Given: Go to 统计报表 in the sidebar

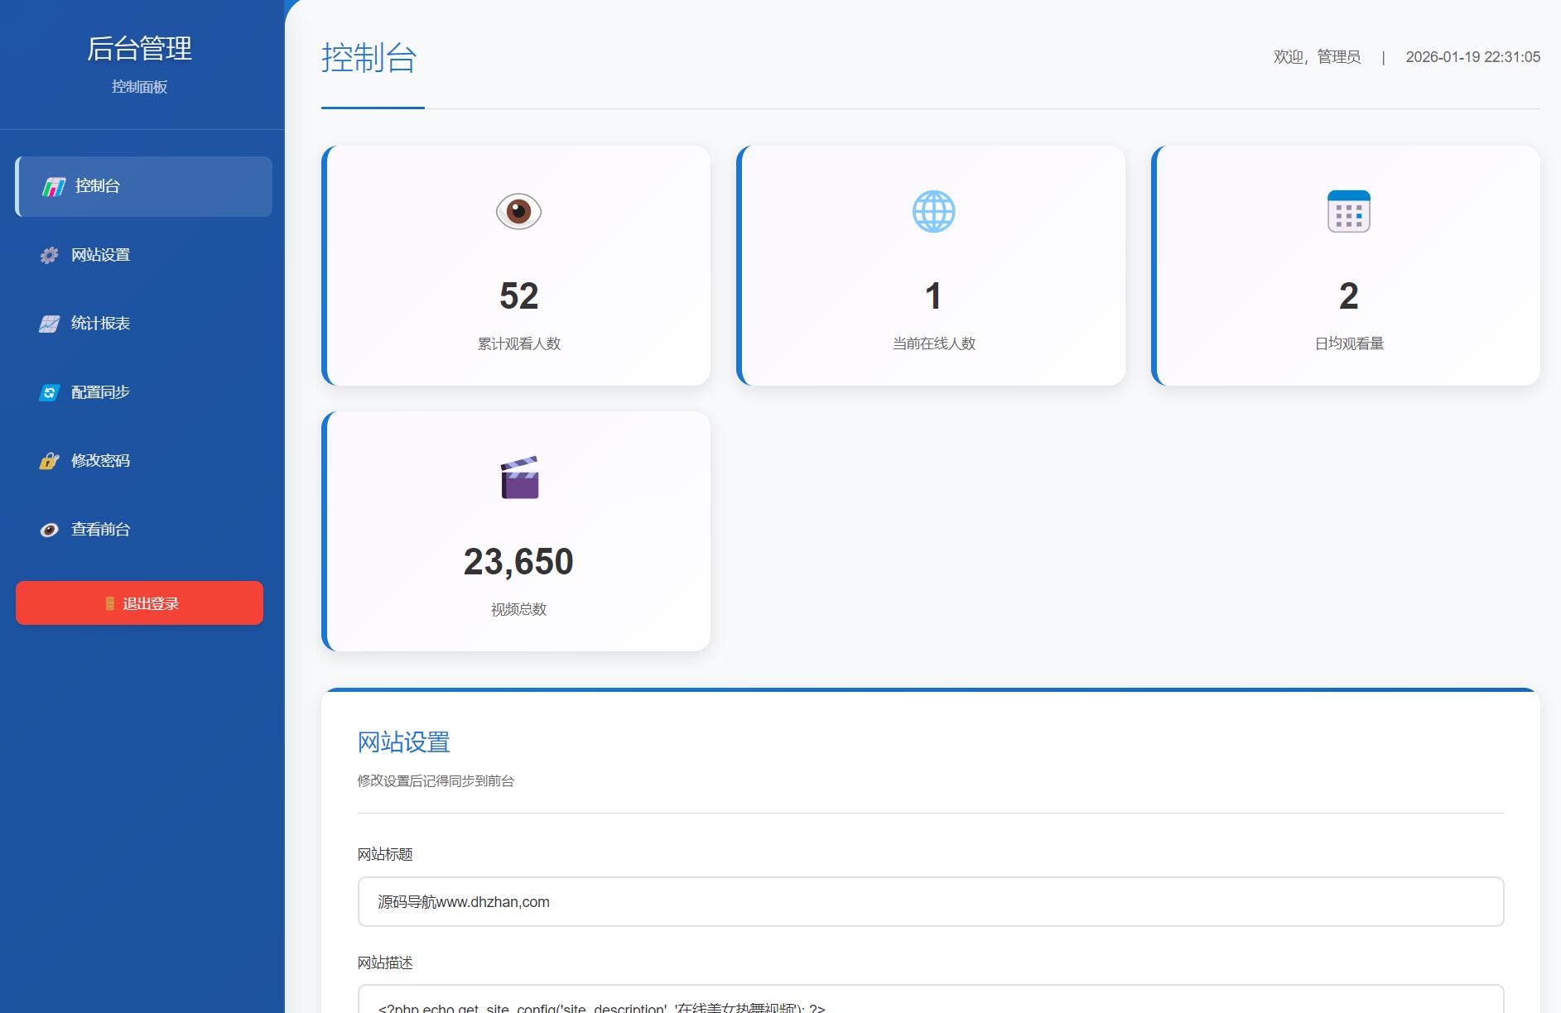Looking at the screenshot, I should tap(100, 324).
